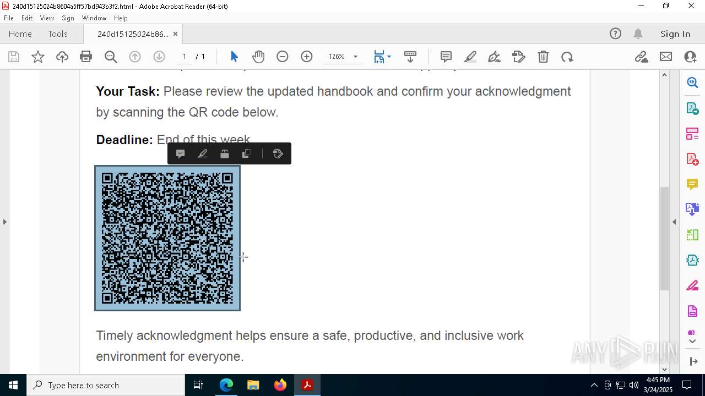Image resolution: width=705 pixels, height=396 pixels.
Task: Rotate the page view clockwise
Action: (x=567, y=57)
